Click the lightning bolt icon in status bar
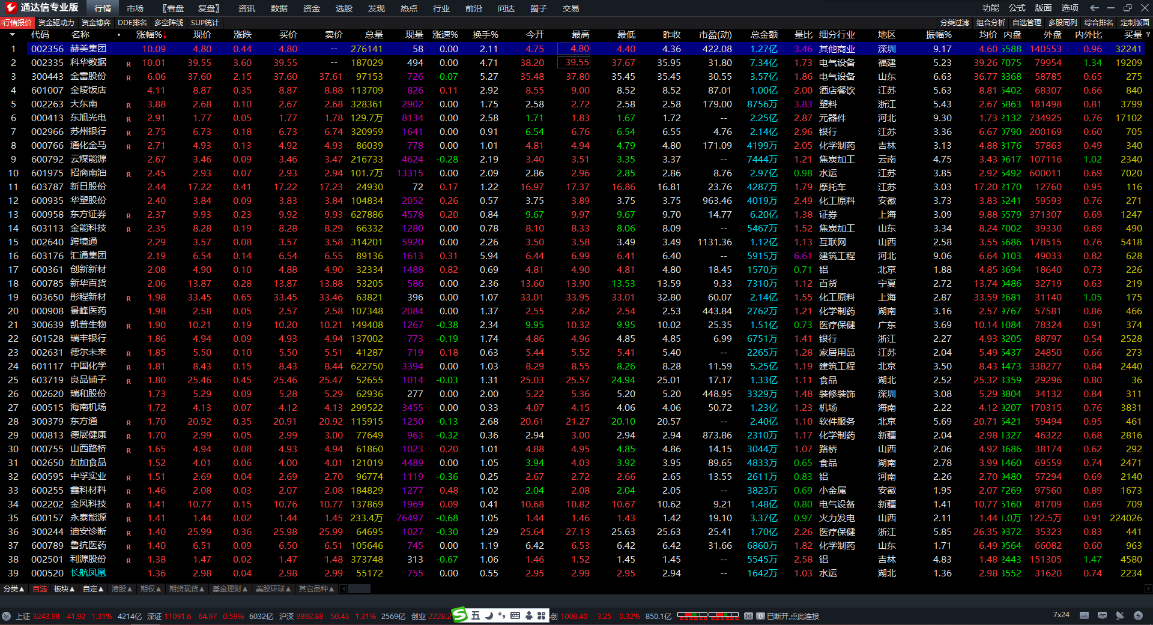1153x625 pixels. [1138, 615]
